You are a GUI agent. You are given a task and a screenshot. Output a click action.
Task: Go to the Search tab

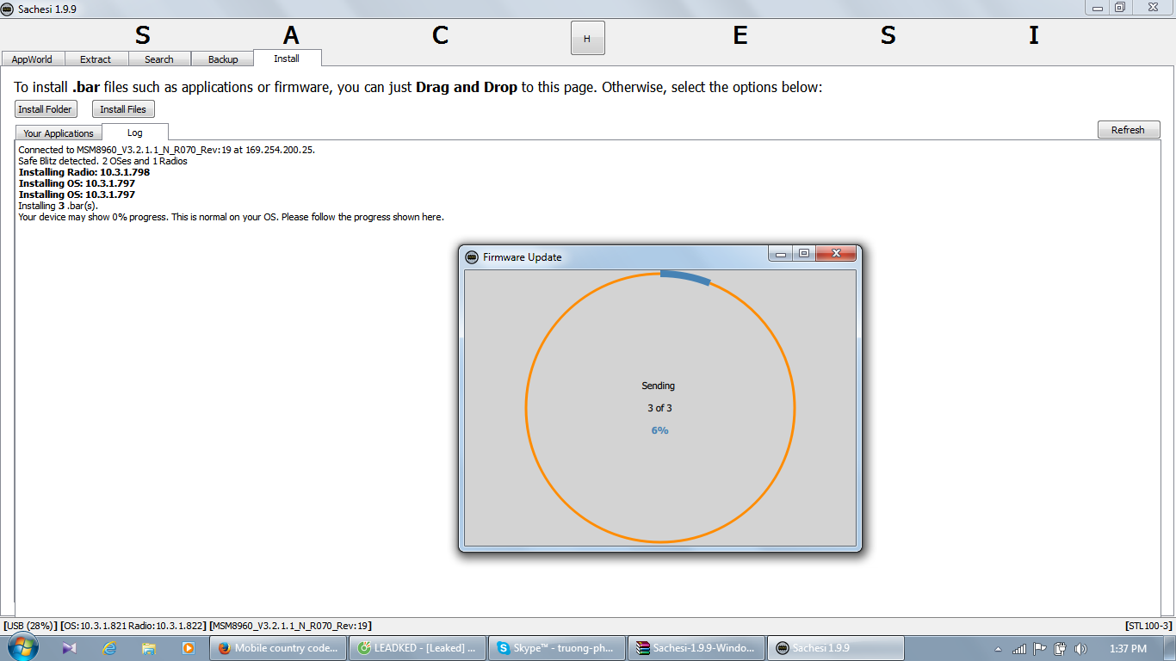[x=159, y=59]
